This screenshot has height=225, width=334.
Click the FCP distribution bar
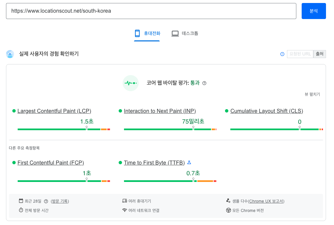pos(64,181)
